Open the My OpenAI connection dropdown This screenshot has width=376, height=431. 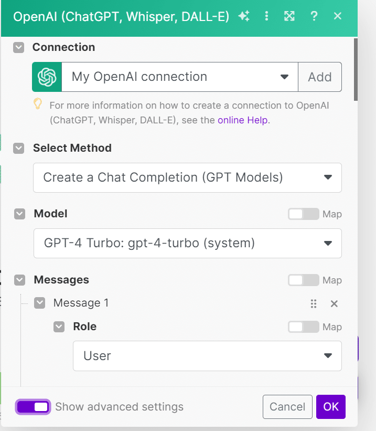[180, 77]
